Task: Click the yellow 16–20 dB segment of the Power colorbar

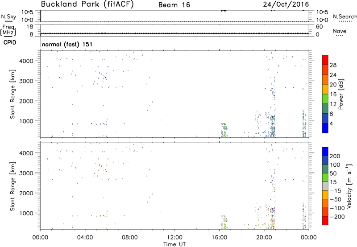Action: click(x=325, y=89)
